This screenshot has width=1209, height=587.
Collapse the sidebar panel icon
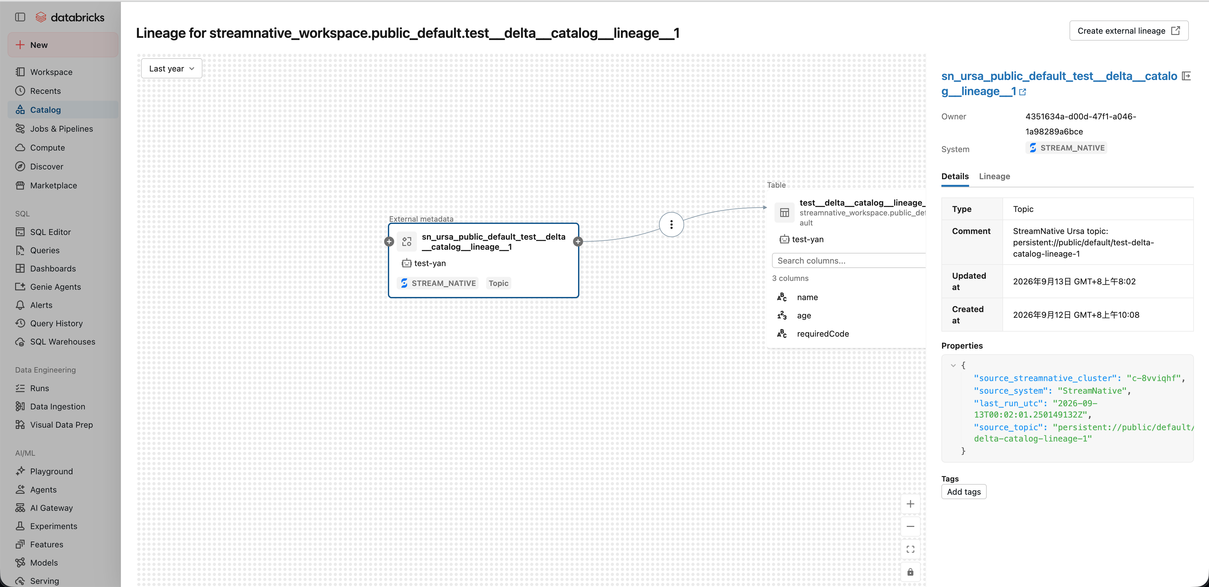[x=20, y=17]
